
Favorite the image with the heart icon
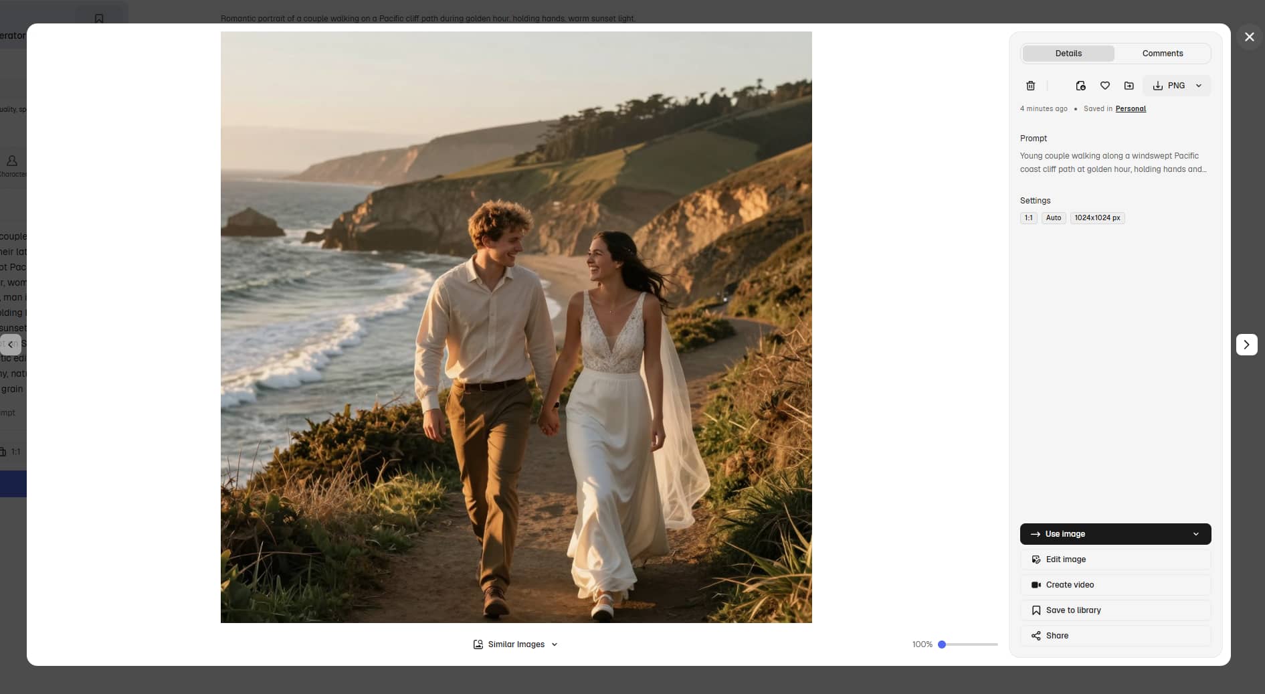tap(1105, 86)
